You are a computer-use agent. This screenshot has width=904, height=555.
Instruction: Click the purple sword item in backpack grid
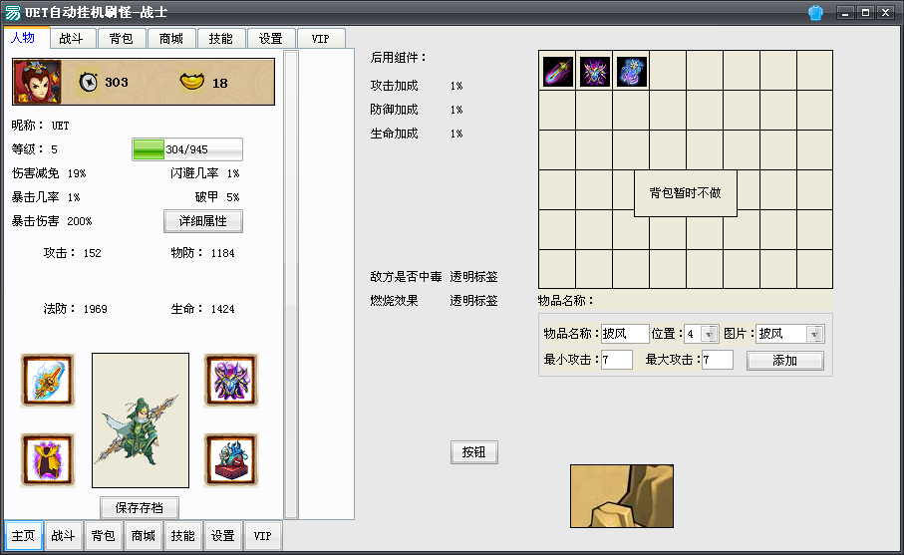point(557,71)
